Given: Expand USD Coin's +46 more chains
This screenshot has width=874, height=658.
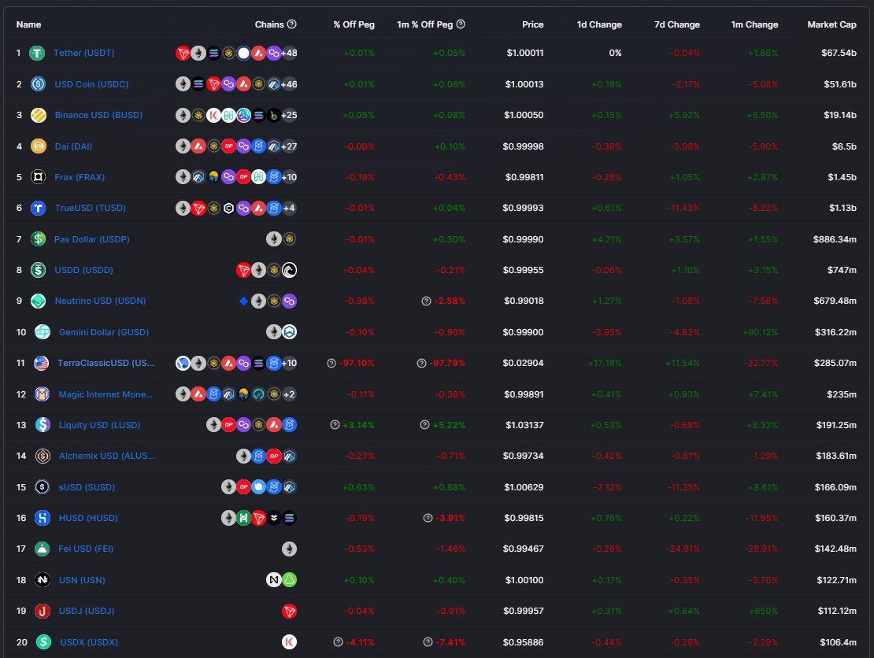Looking at the screenshot, I should pyautogui.click(x=289, y=84).
